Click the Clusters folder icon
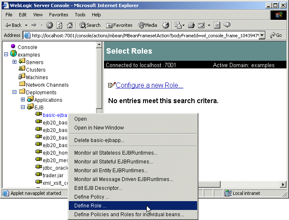Screen dimensions: 289x220 coord(22,68)
